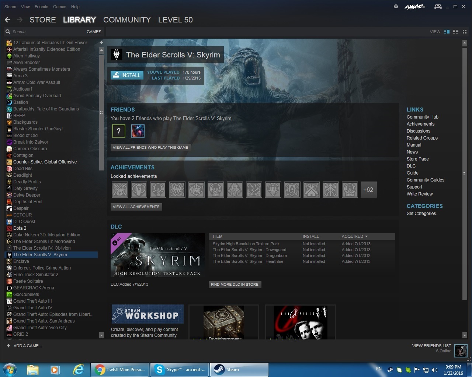
Task: Open the unknown friend avatar with question mark
Action: [119, 131]
